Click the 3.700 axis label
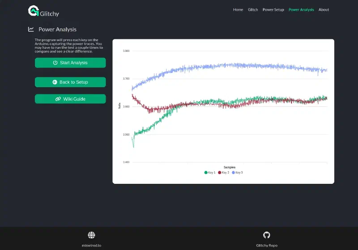This screenshot has width=358, height=250. point(126,79)
